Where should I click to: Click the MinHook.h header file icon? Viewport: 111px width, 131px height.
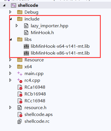[x=26, y=33]
